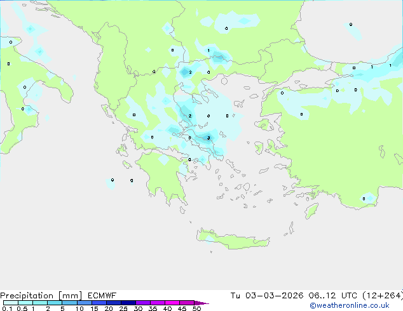
Task: Click the island of Crete on map
Action: (x=233, y=239)
